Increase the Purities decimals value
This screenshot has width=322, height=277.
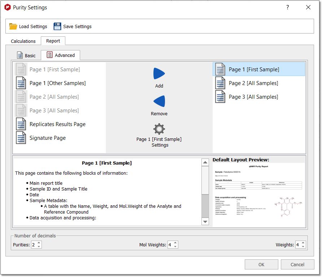(39, 243)
